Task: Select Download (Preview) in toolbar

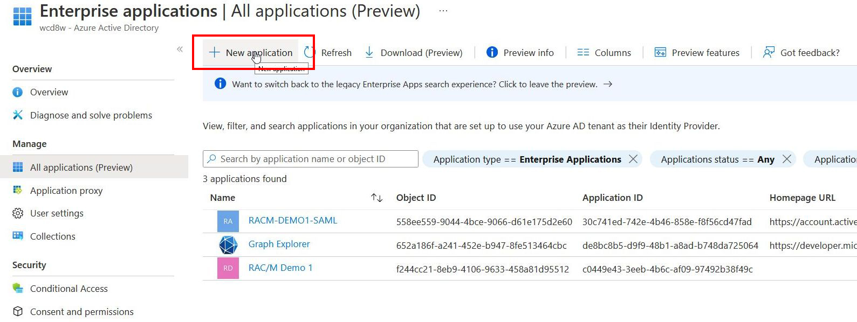Action: 422,53
